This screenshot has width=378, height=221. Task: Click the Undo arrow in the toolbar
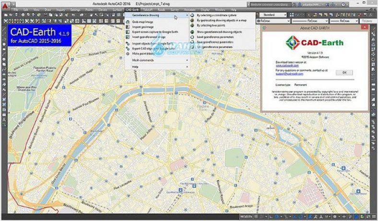(73, 15)
